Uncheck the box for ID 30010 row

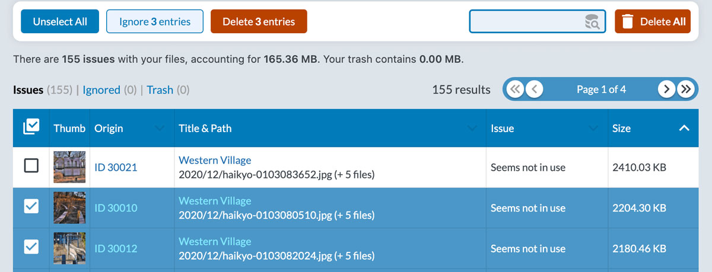(31, 207)
